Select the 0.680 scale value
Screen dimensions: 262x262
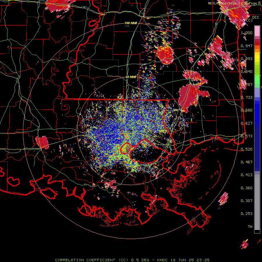[x=247, y=110]
